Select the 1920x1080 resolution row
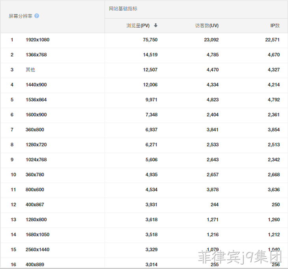The image size is (288, 269). click(x=144, y=40)
